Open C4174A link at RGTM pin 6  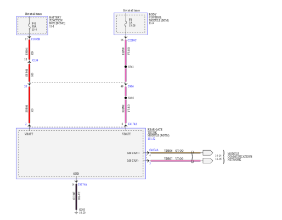132,124
